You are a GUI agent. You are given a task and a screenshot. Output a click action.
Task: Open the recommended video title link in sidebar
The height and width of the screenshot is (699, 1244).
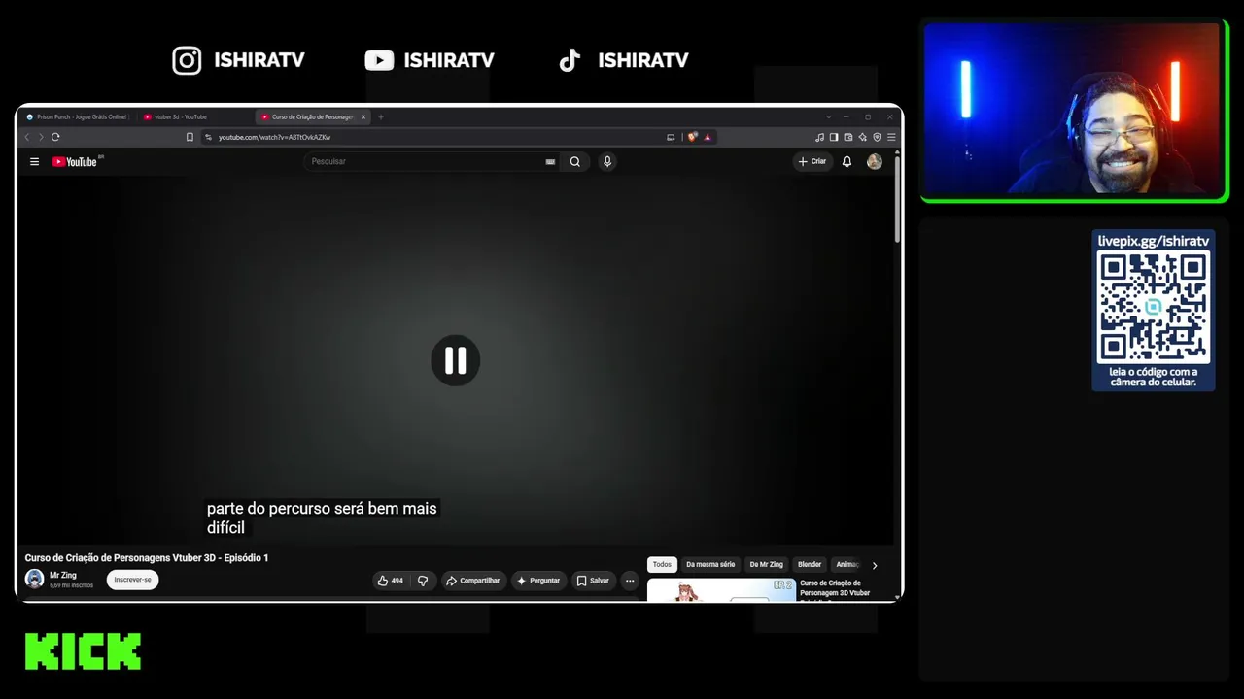coord(835,590)
